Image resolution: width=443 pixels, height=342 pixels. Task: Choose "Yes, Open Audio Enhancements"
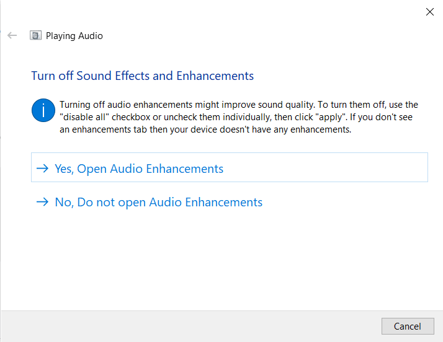139,169
